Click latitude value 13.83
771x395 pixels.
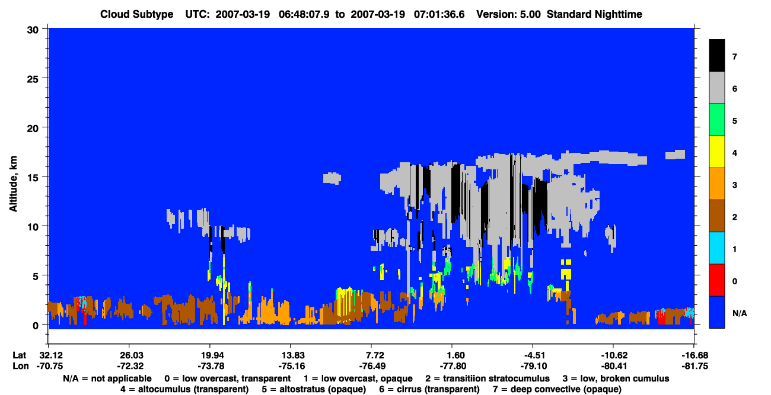[x=290, y=355]
